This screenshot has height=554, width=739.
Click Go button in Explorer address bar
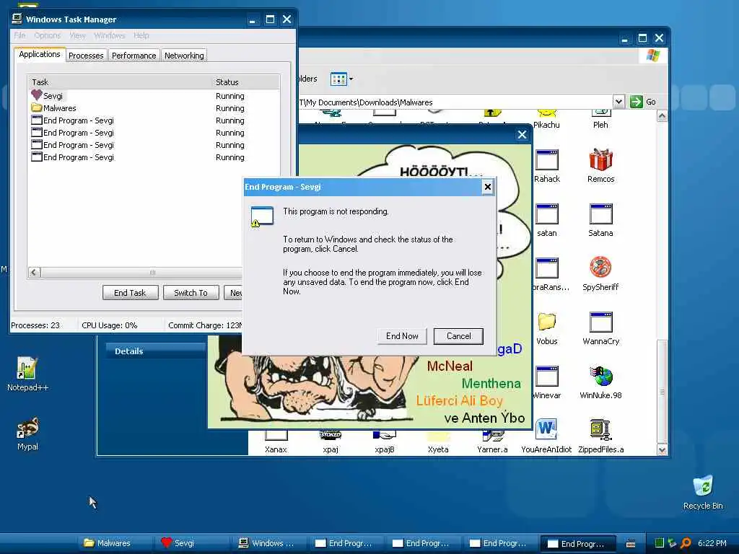click(643, 102)
